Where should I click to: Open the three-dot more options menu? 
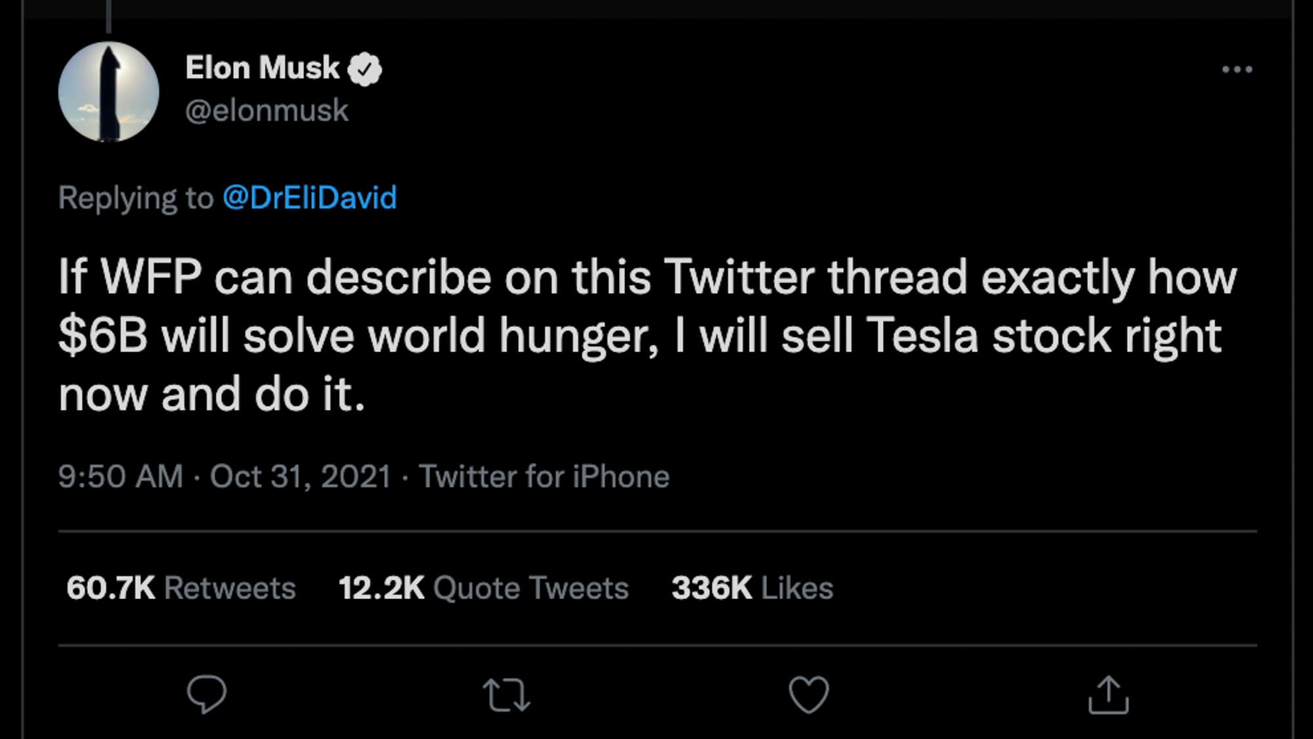[x=1237, y=70]
